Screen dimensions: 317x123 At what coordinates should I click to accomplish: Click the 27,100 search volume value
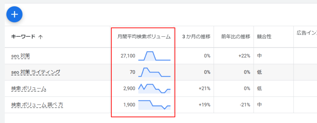(128, 56)
